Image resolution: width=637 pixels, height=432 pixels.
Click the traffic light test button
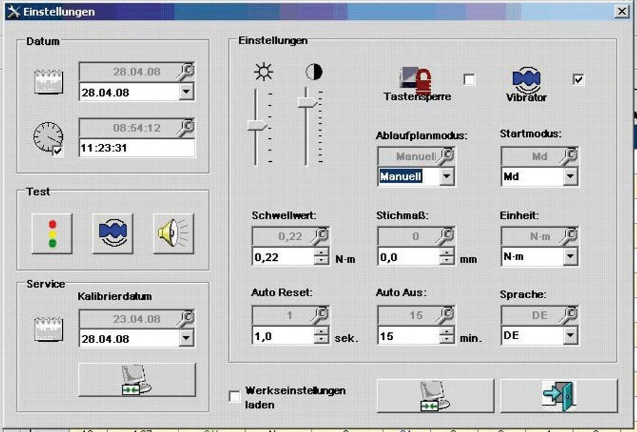point(52,233)
